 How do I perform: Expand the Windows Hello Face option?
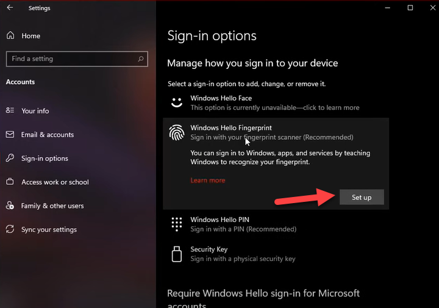(274, 102)
